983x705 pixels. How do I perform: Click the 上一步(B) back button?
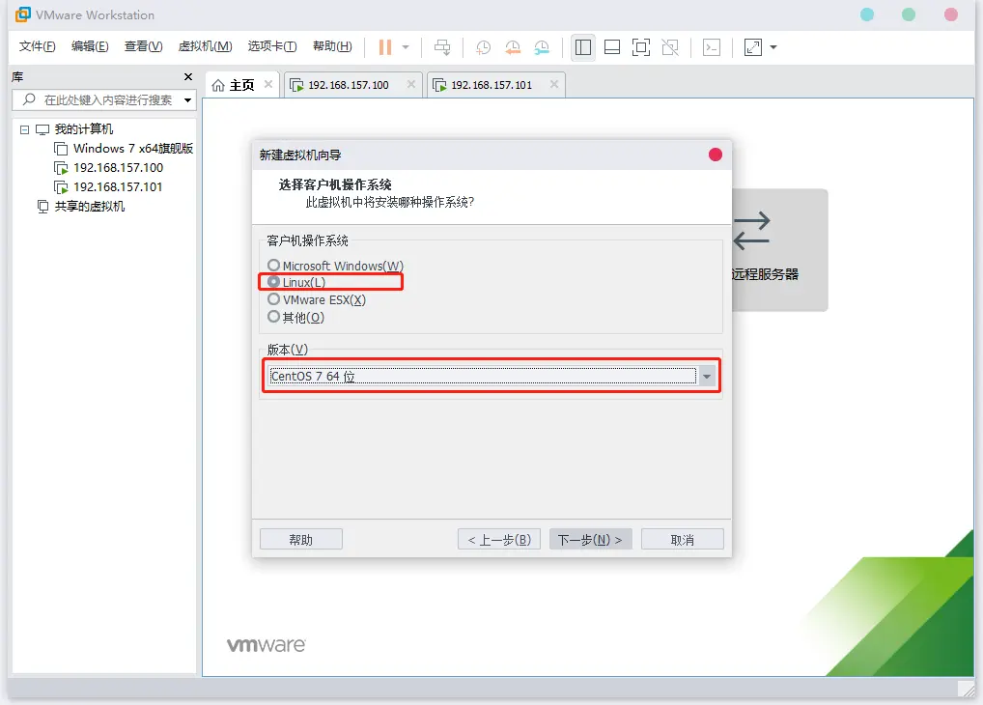(499, 540)
